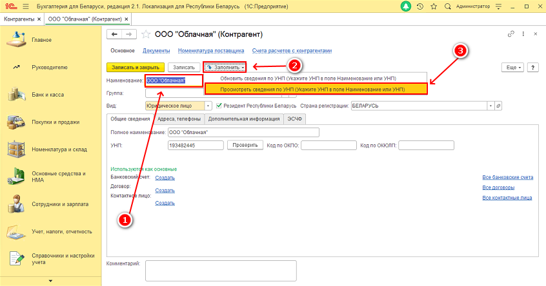This screenshot has height=286, width=546.
Task: Click Создать link for Контактное лицо
Action: (165, 203)
